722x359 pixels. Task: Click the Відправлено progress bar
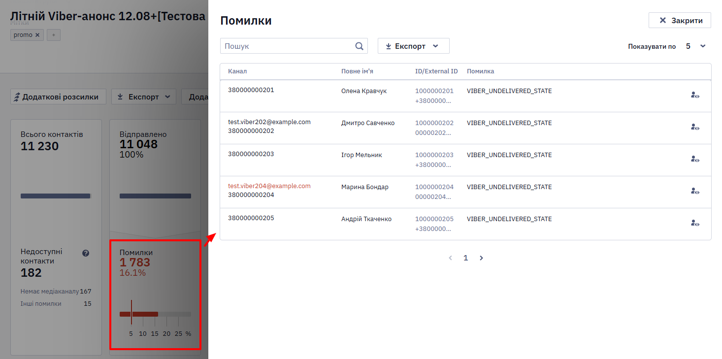click(x=155, y=196)
